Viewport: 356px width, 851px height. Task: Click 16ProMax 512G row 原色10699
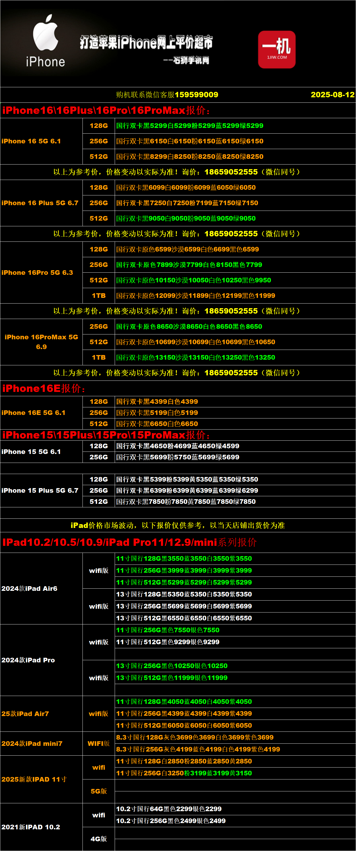pyautogui.click(x=235, y=342)
